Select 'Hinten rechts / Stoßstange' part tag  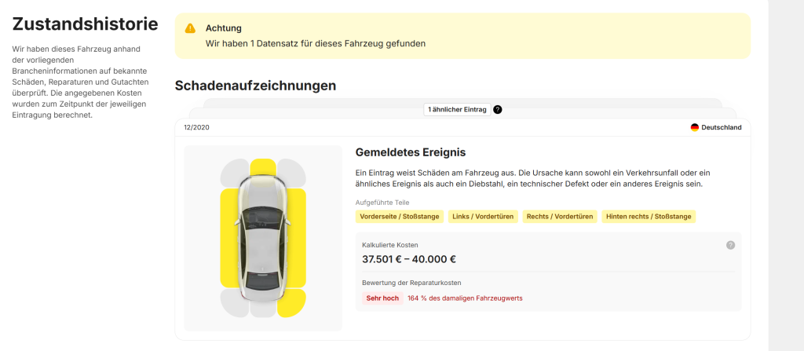click(649, 217)
